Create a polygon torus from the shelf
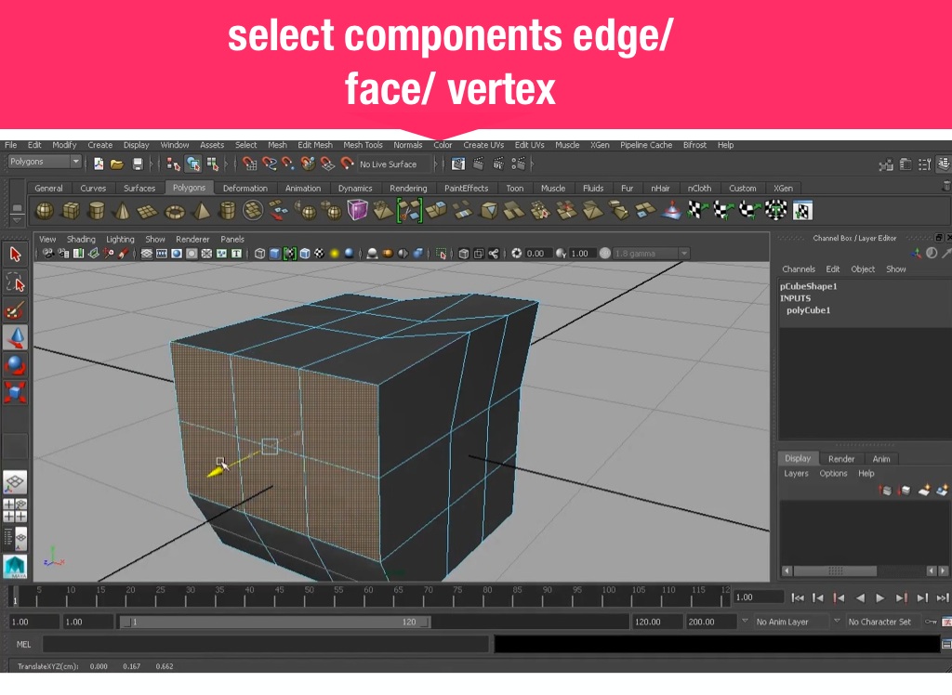952x695 pixels. (x=174, y=212)
